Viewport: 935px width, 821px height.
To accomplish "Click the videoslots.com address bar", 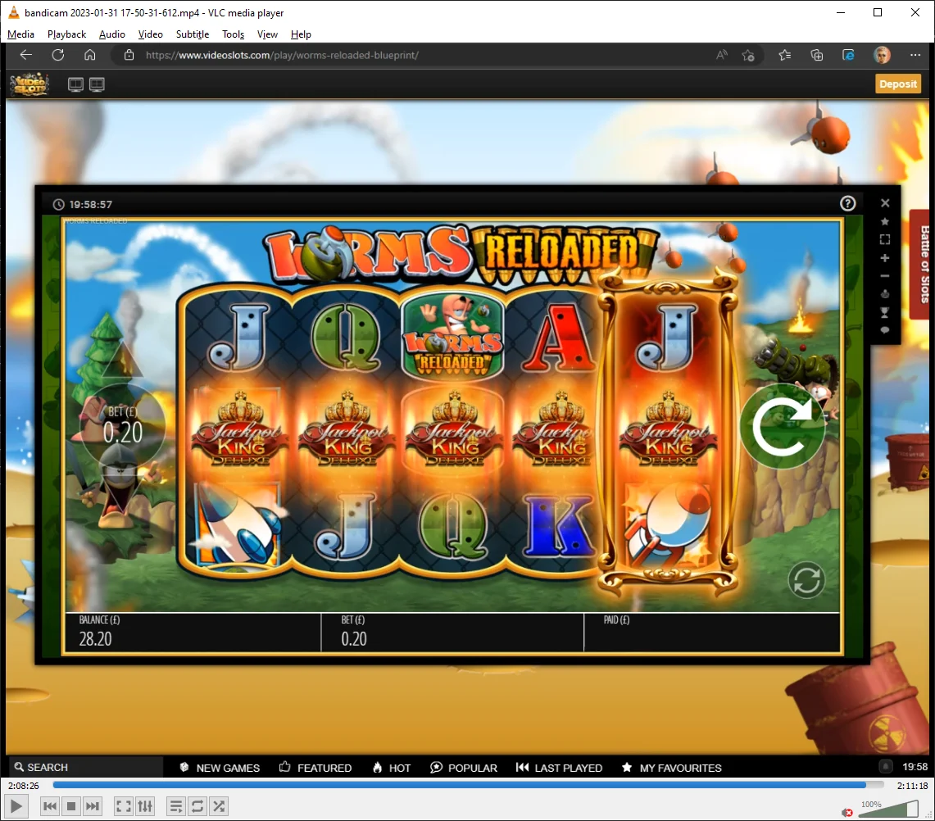I will click(x=417, y=55).
